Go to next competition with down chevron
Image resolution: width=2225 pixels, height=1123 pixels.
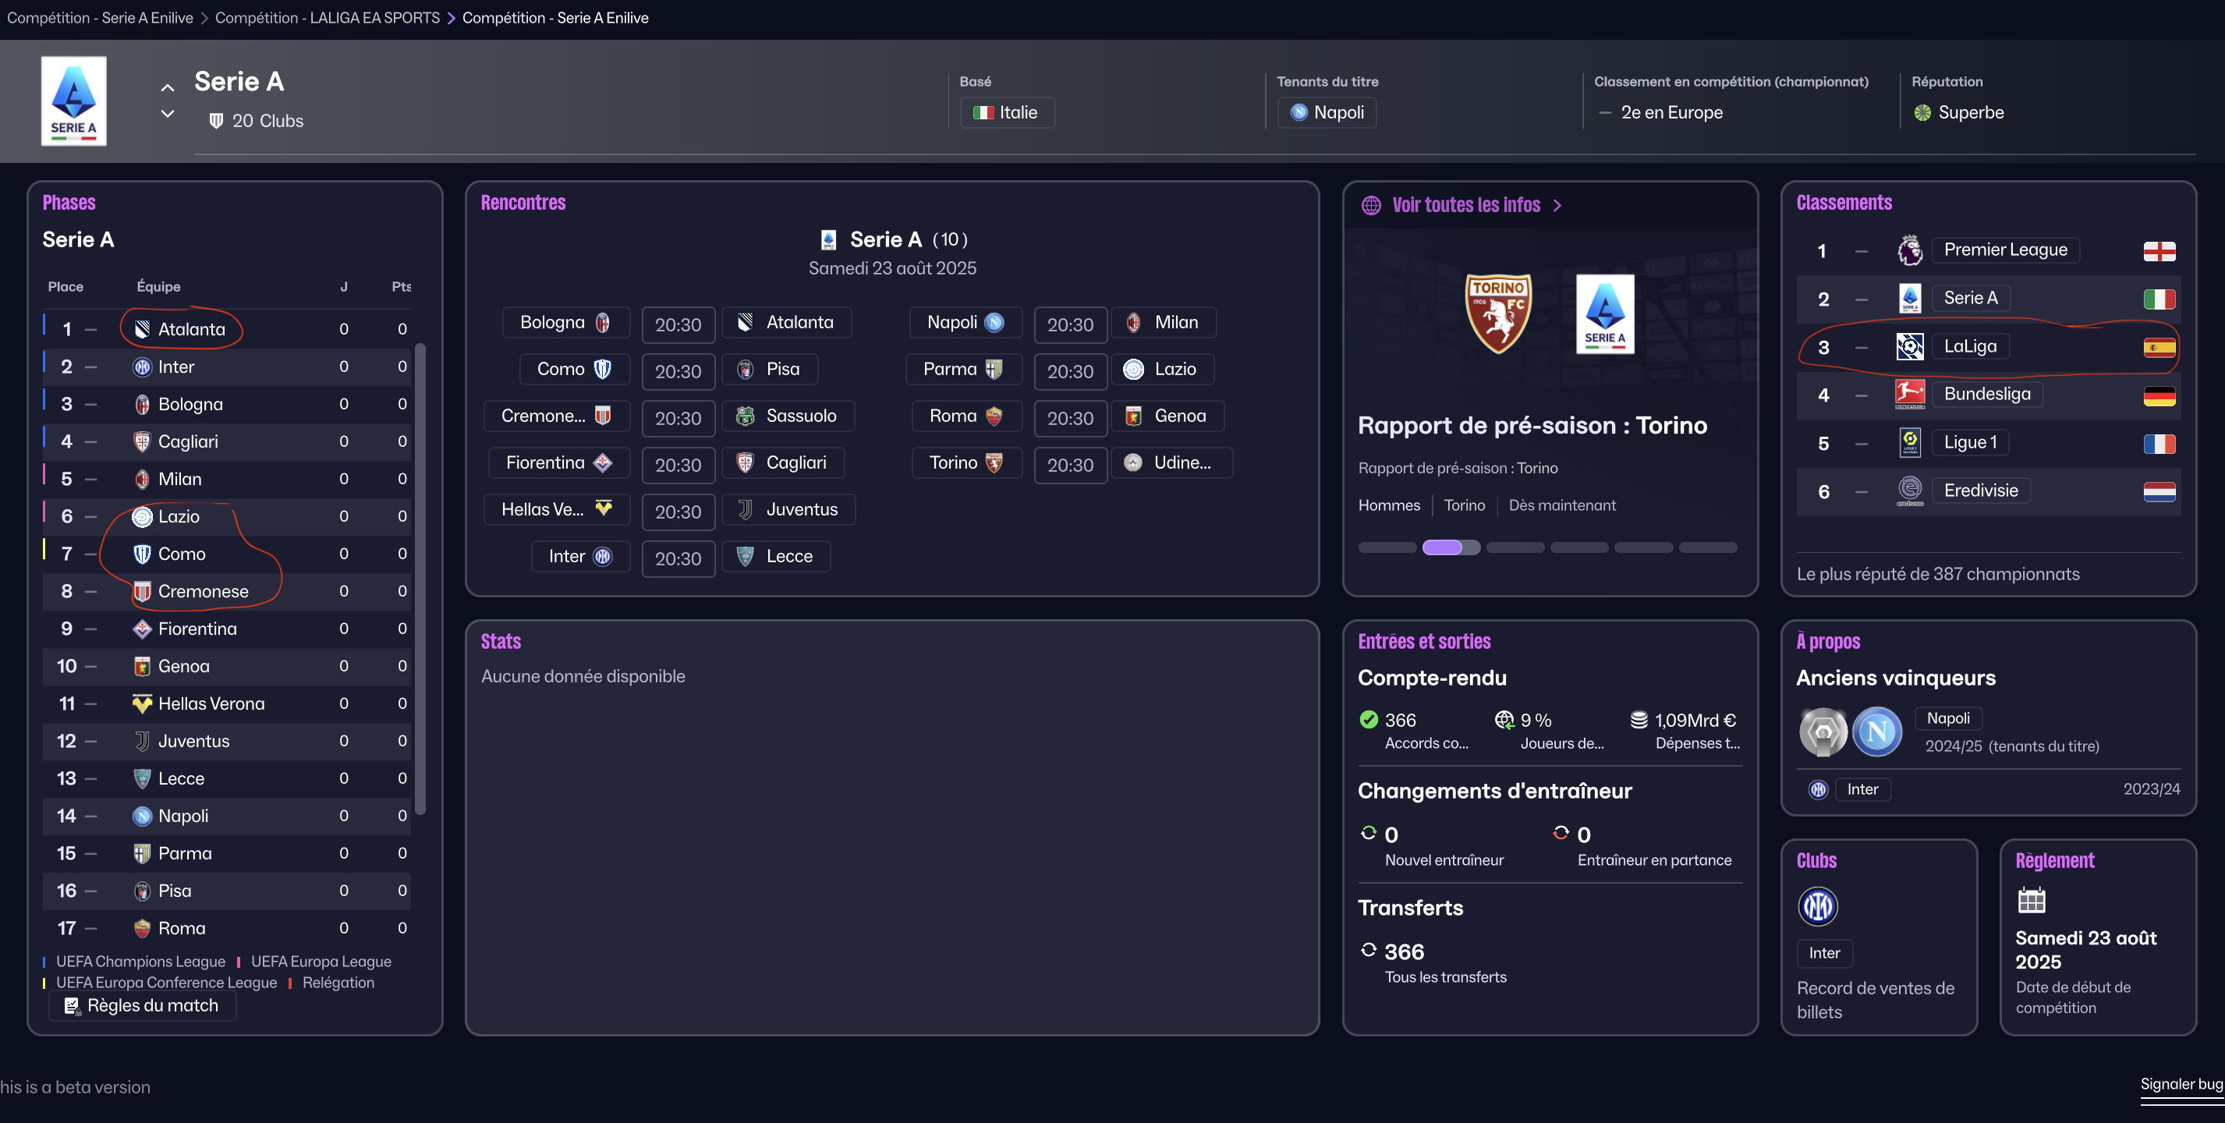pyautogui.click(x=168, y=113)
